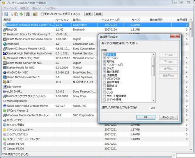Click the SFCard Viewer 2 icon
This screenshot has height=158, width=195.
[5, 111]
